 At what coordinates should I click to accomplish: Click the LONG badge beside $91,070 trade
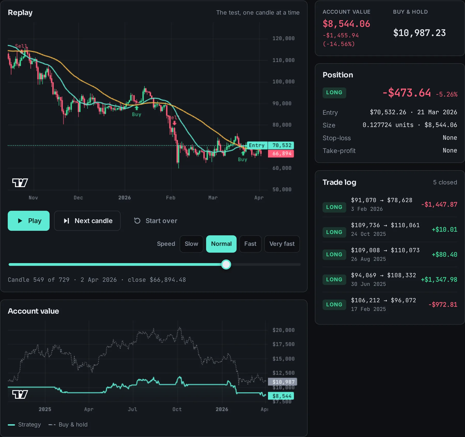click(334, 207)
